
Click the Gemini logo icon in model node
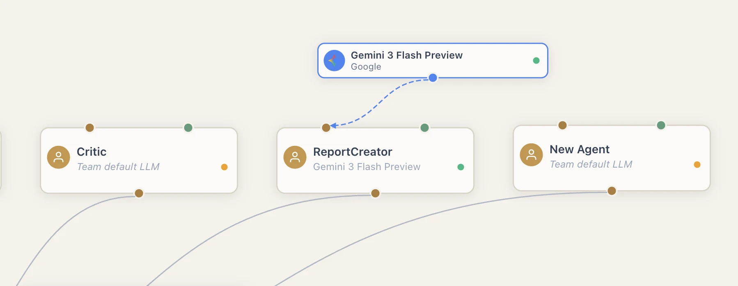(334, 61)
